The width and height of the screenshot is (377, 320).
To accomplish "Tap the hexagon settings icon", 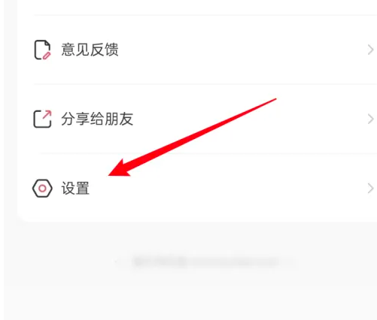I will tap(42, 189).
